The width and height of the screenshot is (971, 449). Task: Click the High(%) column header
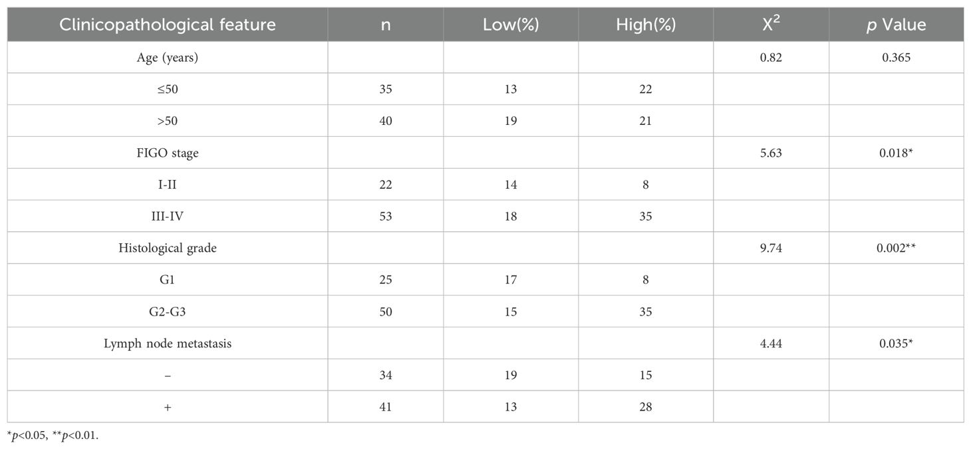tap(645, 25)
